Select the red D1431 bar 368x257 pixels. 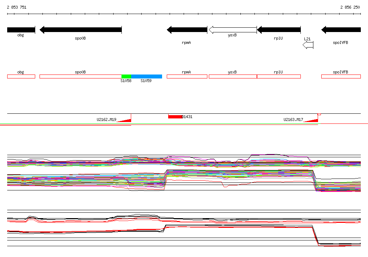[x=175, y=117]
